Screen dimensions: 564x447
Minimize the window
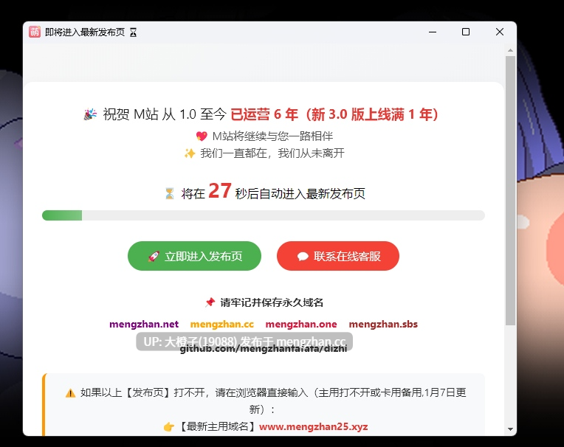tap(433, 32)
